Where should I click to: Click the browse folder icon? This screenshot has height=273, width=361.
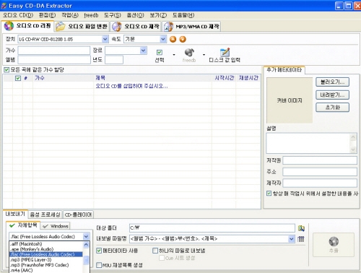[x=301, y=228]
